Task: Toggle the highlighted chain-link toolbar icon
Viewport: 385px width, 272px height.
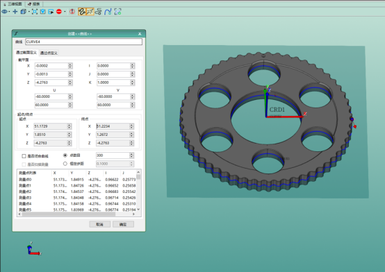Action: (82, 12)
